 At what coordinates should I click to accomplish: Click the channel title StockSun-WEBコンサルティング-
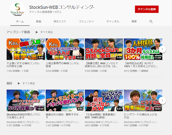pos(62,7)
